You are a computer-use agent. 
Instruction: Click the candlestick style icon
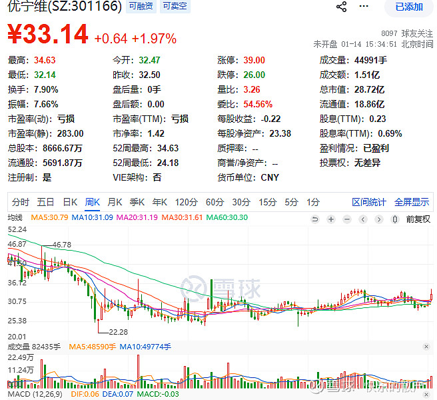(394, 219)
